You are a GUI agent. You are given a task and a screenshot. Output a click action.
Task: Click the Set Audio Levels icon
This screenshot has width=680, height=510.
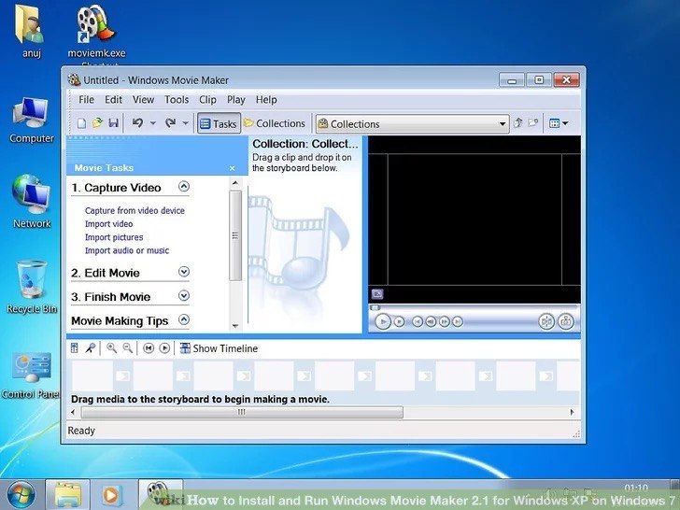(75, 347)
